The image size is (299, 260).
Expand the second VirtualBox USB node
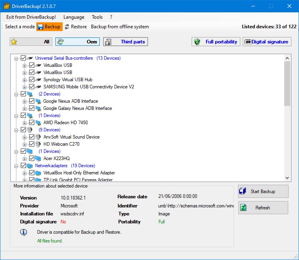(x=24, y=73)
